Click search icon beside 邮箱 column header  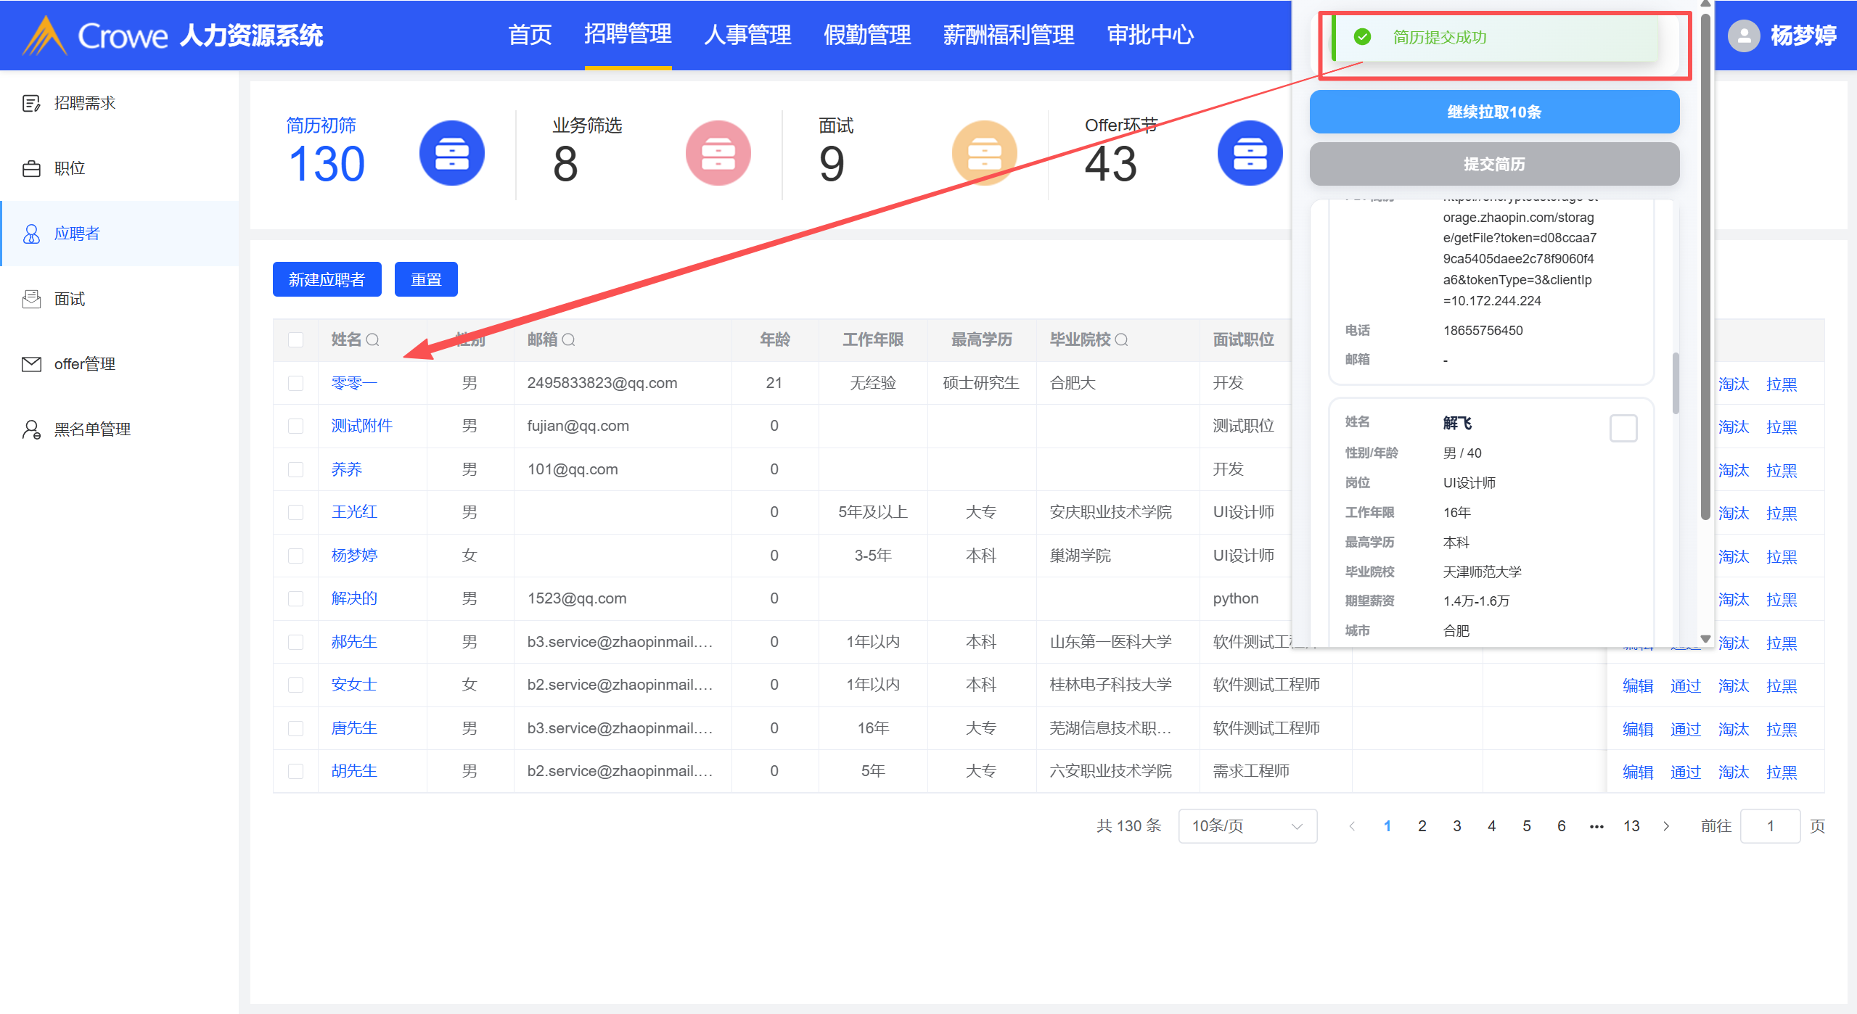569,339
